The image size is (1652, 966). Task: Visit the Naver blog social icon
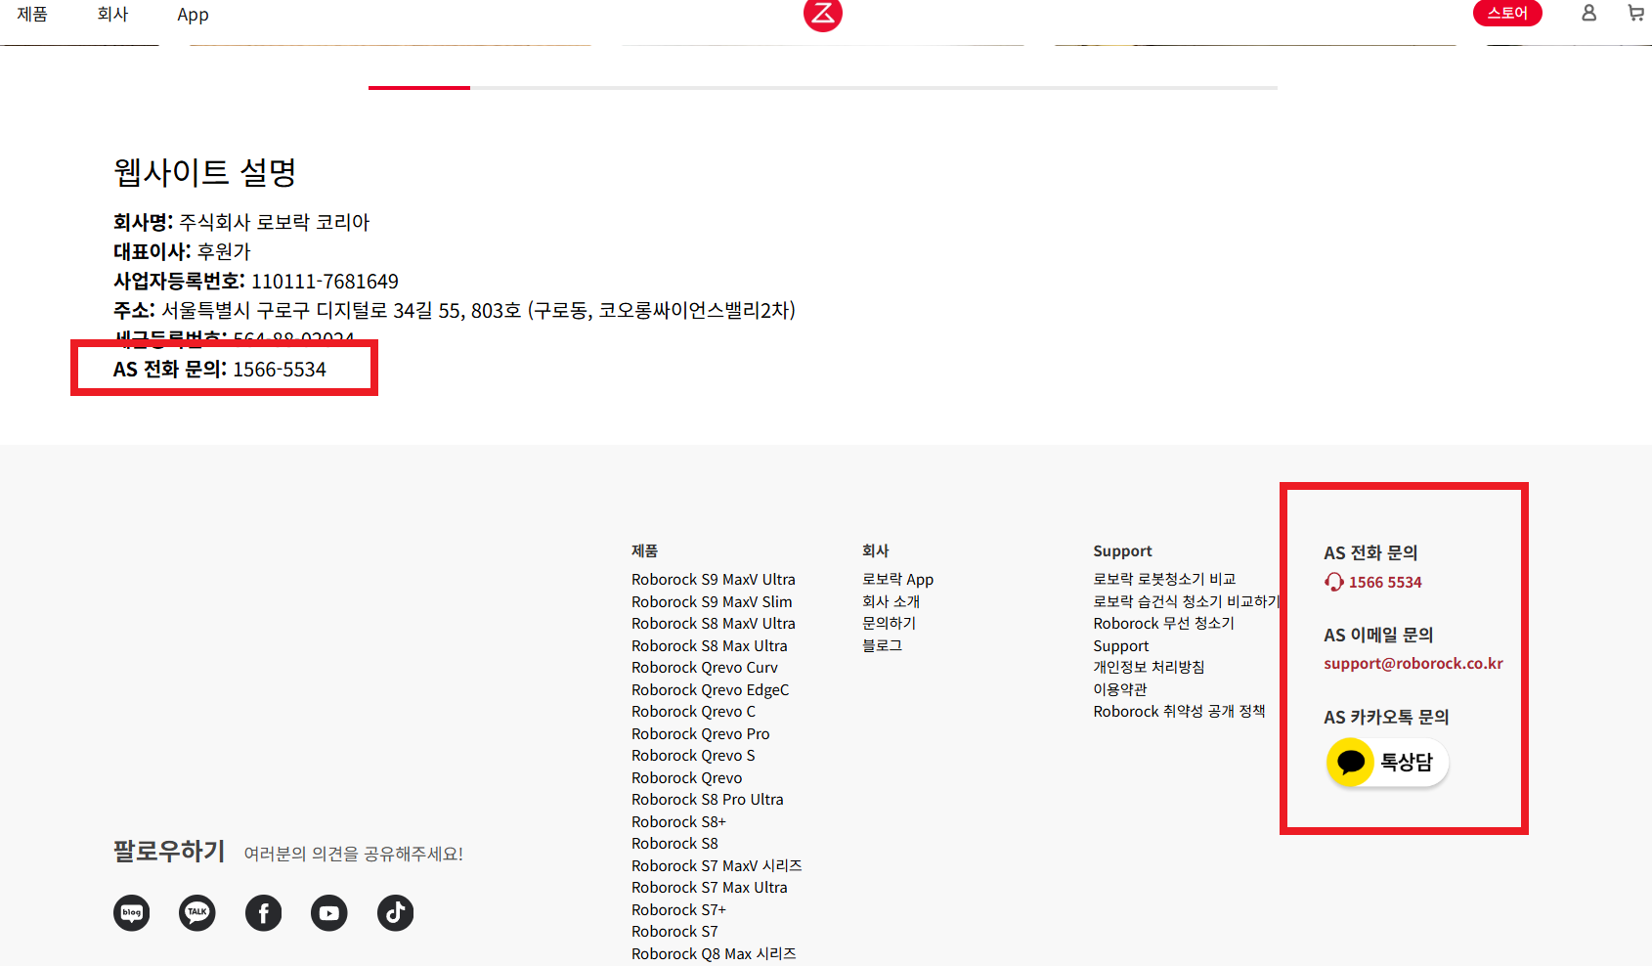pos(132,913)
